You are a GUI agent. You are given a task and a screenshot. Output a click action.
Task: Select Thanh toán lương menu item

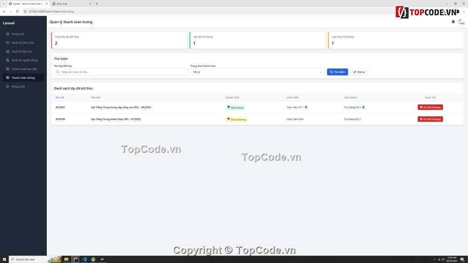[x=23, y=78]
